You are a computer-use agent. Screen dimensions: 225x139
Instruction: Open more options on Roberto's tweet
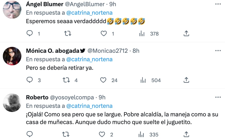tap(218, 97)
